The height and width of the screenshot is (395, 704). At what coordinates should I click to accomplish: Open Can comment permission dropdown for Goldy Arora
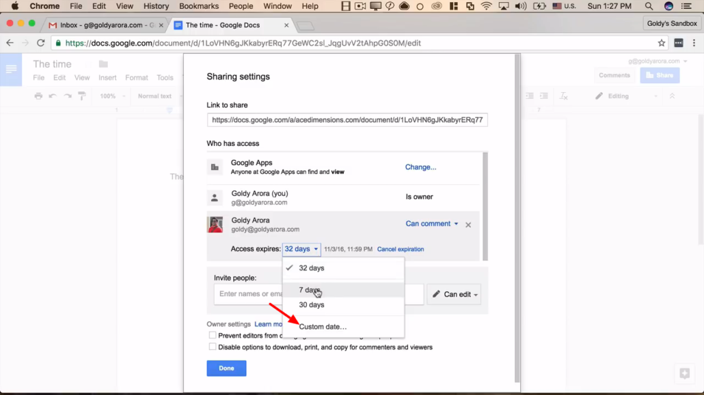[432, 224]
